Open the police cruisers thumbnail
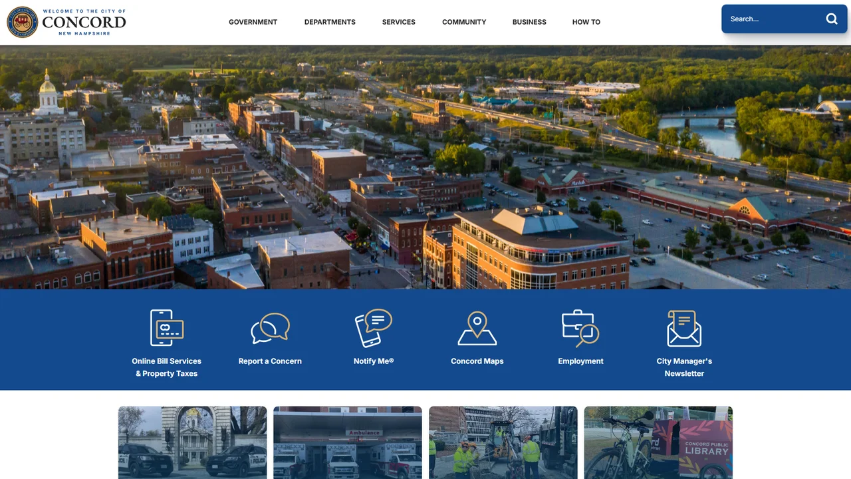 (193, 443)
